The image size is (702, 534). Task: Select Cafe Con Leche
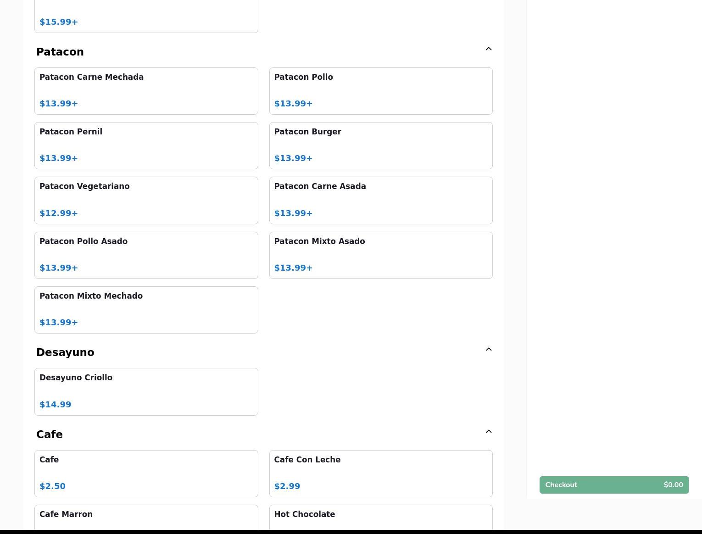coord(380,473)
